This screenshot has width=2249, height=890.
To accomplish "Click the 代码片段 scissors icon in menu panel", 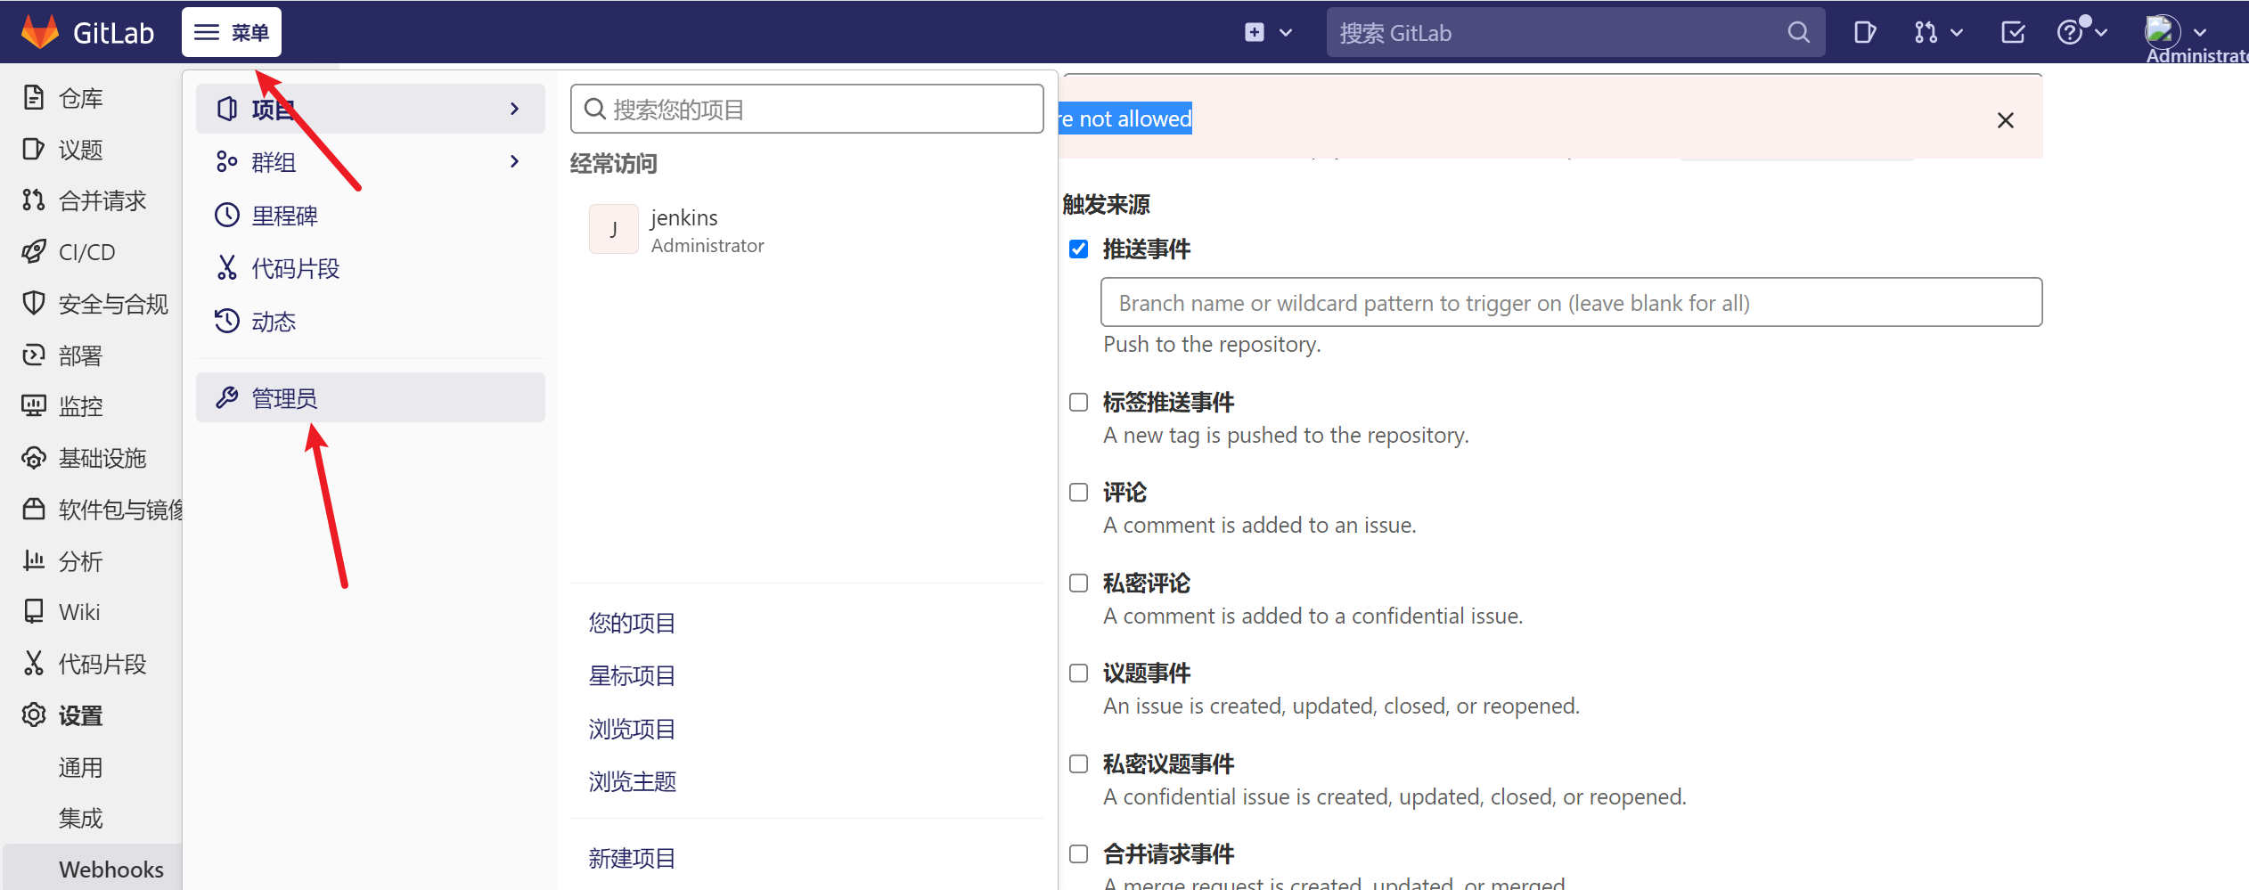I will pyautogui.click(x=227, y=267).
